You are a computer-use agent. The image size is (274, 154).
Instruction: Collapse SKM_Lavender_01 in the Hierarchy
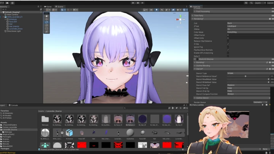tap(3, 17)
